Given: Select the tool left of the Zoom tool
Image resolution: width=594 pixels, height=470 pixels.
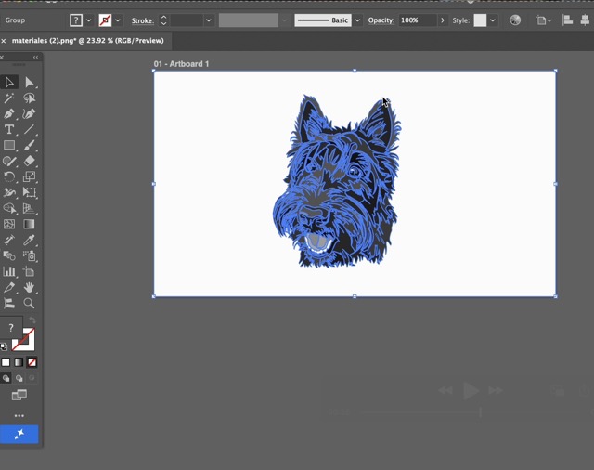Looking at the screenshot, I should pos(9,303).
